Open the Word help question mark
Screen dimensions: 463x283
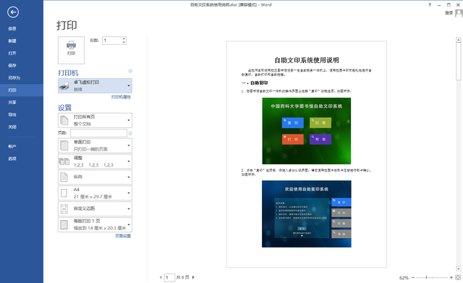coord(430,5)
